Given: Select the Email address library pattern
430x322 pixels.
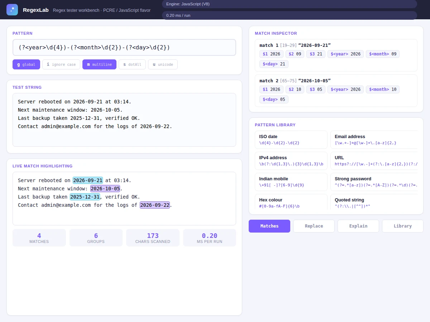Looking at the screenshot, I should [x=374, y=140].
